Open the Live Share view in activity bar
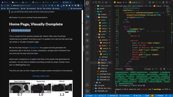Screen dimensions: 173x97 pos(87,47)
